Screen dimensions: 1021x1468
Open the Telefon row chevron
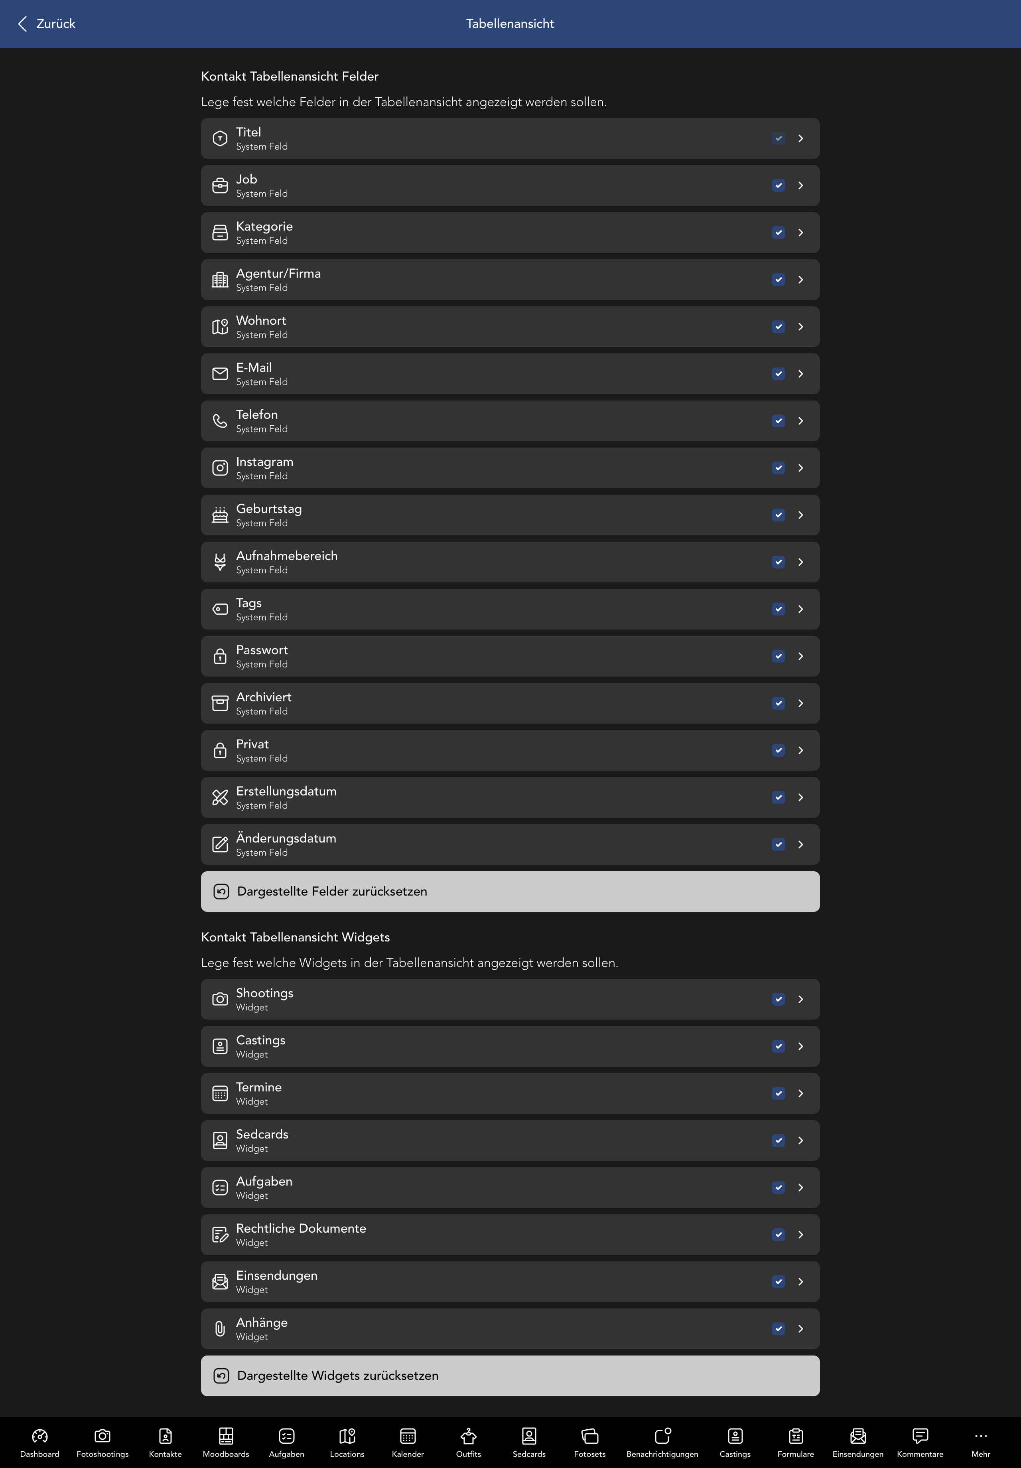[800, 421]
